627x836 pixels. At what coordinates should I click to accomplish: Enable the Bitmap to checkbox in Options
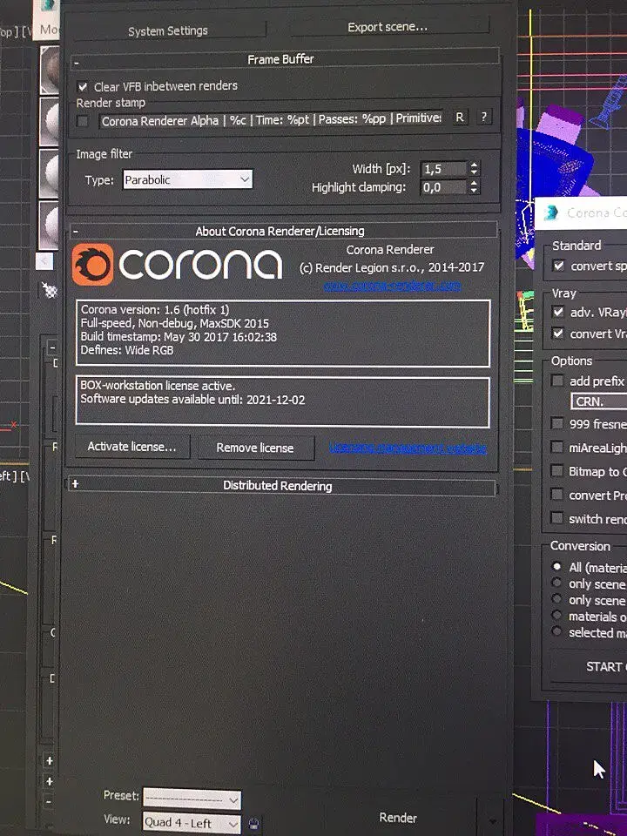coord(556,471)
